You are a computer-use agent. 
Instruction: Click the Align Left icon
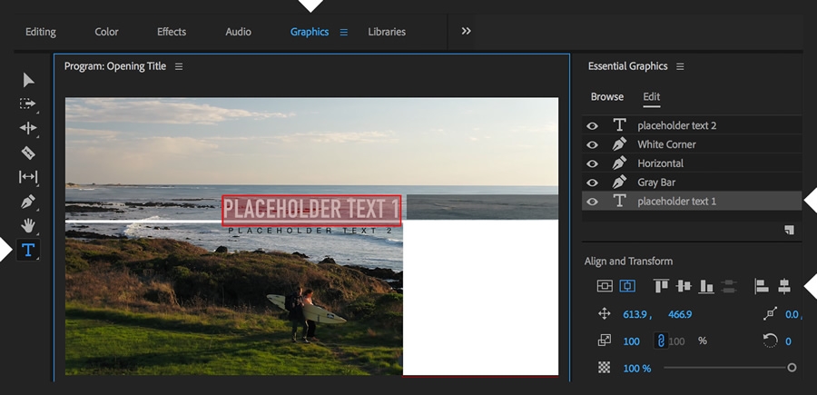click(x=762, y=285)
